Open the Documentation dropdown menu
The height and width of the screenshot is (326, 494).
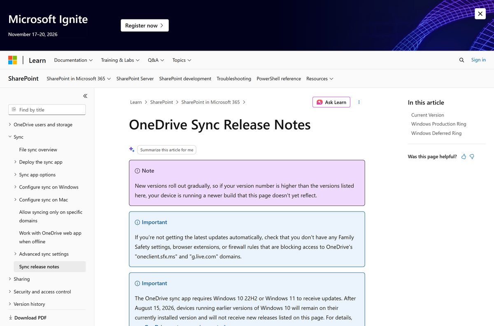coord(73,60)
